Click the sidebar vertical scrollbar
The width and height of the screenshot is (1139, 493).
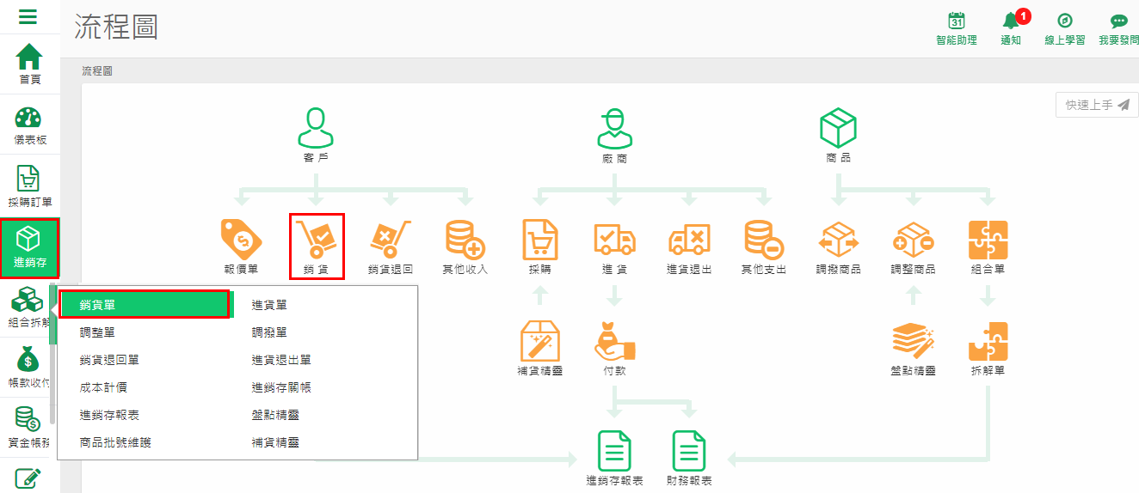click(x=53, y=354)
